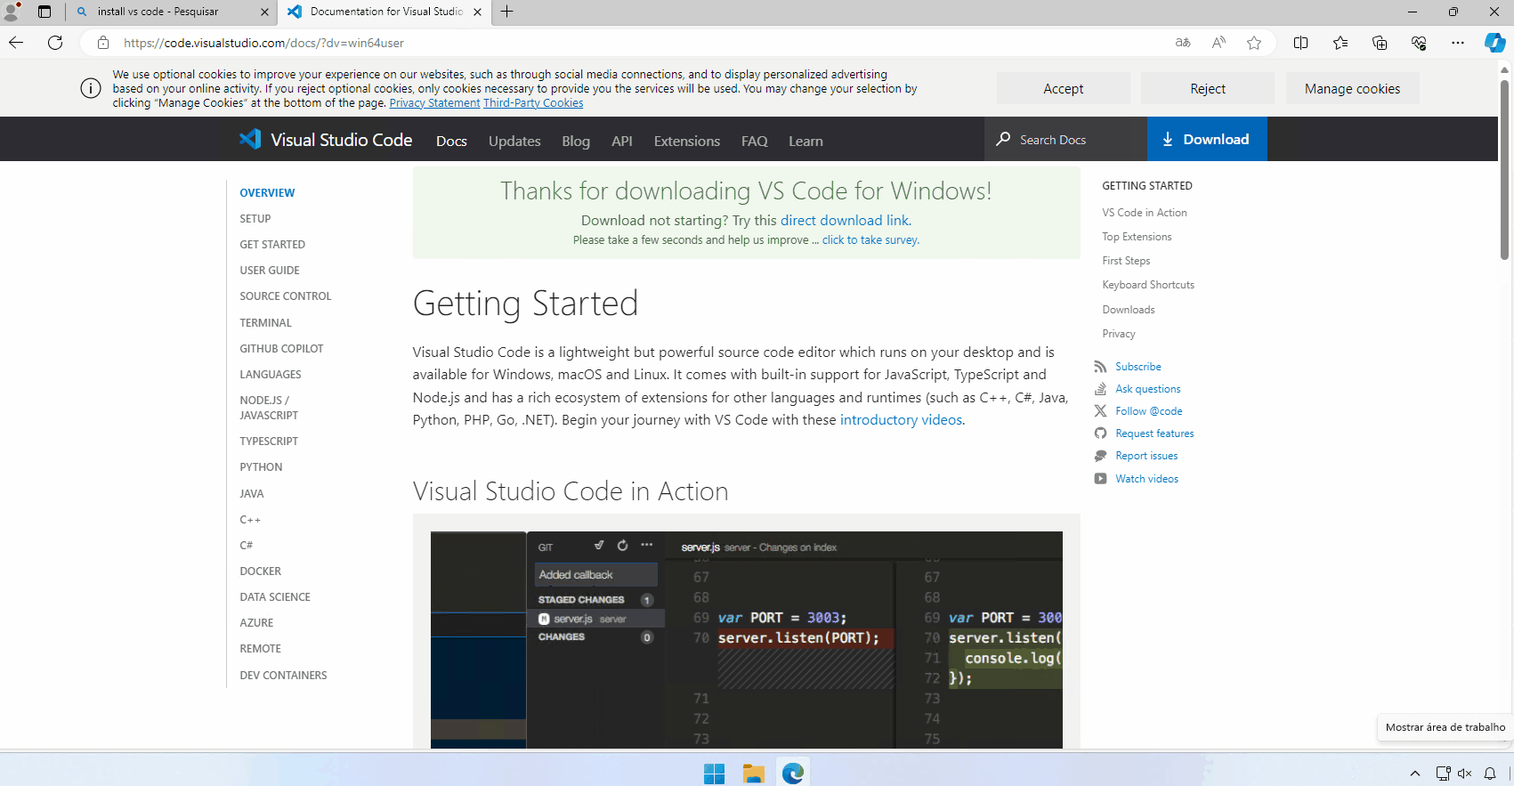Click the blue Download button
The width and height of the screenshot is (1514, 786).
(x=1207, y=139)
